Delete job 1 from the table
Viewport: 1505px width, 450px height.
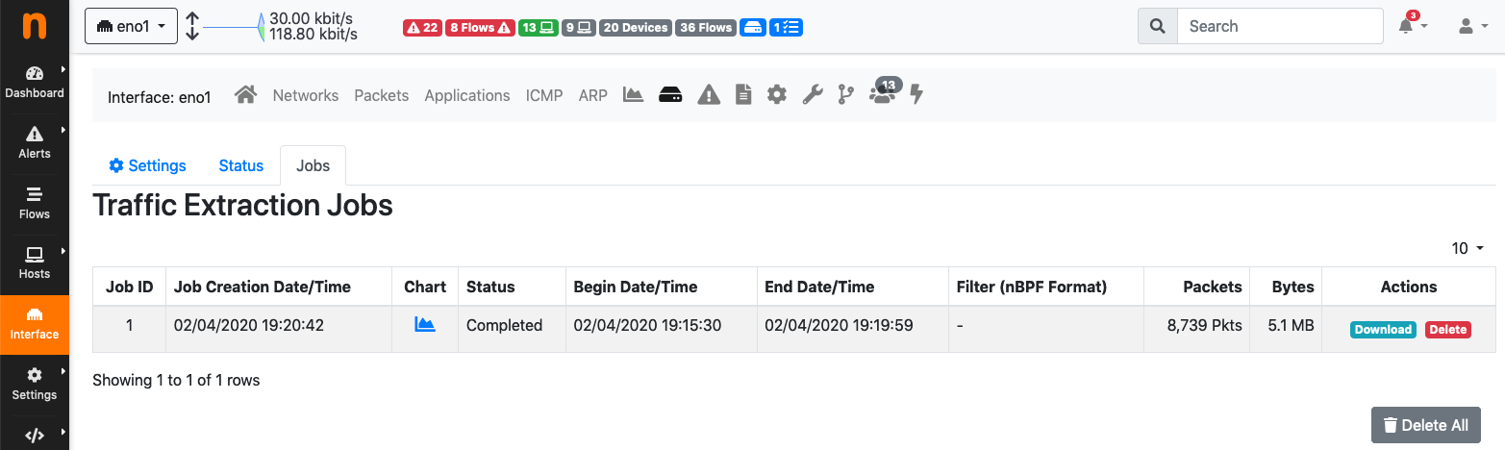1447,330
